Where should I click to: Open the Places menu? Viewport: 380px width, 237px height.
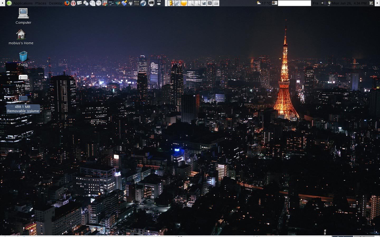click(x=41, y=3)
